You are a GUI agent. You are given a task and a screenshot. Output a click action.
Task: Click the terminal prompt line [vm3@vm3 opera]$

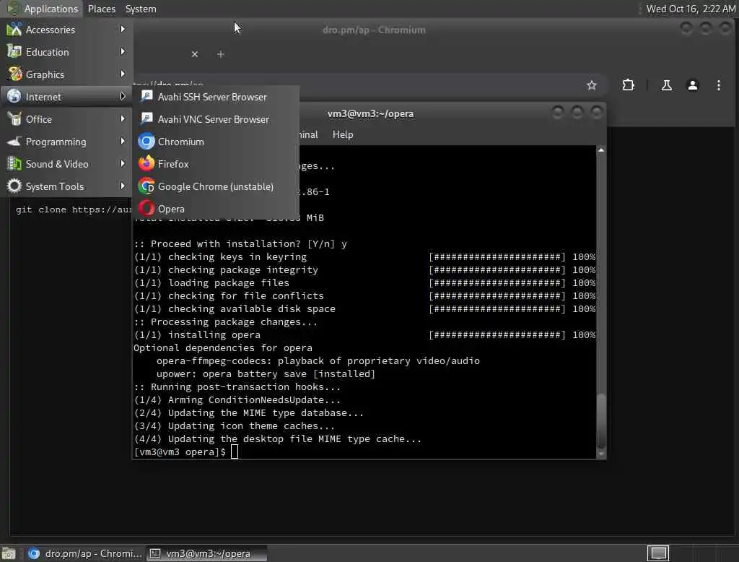180,452
